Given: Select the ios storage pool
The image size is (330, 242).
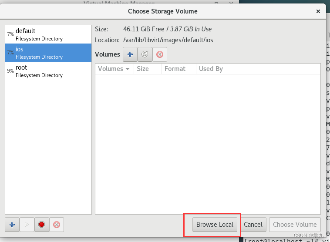Looking at the screenshot, I should coord(48,53).
